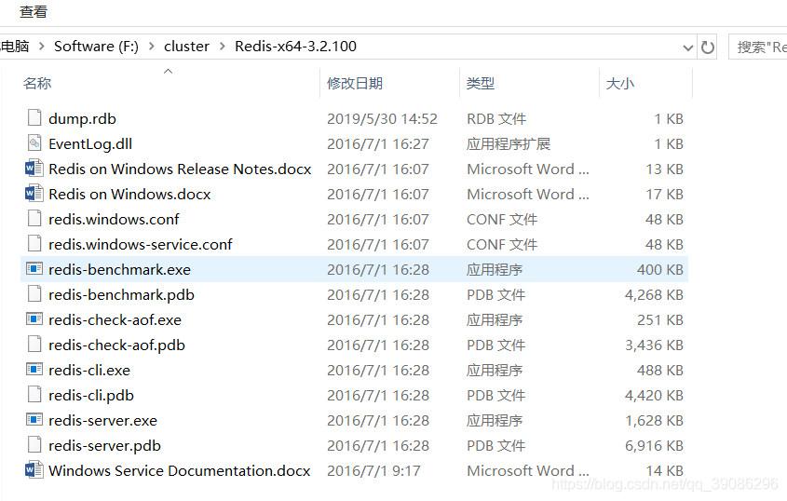This screenshot has width=787, height=501.
Task: Open the 查看 ribbon tab
Action: pos(34,11)
